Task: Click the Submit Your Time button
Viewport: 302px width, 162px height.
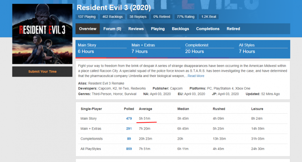Action: click(42, 71)
